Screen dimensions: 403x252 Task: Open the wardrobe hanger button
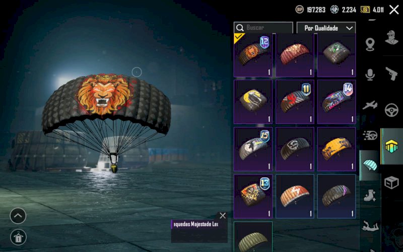18,237
